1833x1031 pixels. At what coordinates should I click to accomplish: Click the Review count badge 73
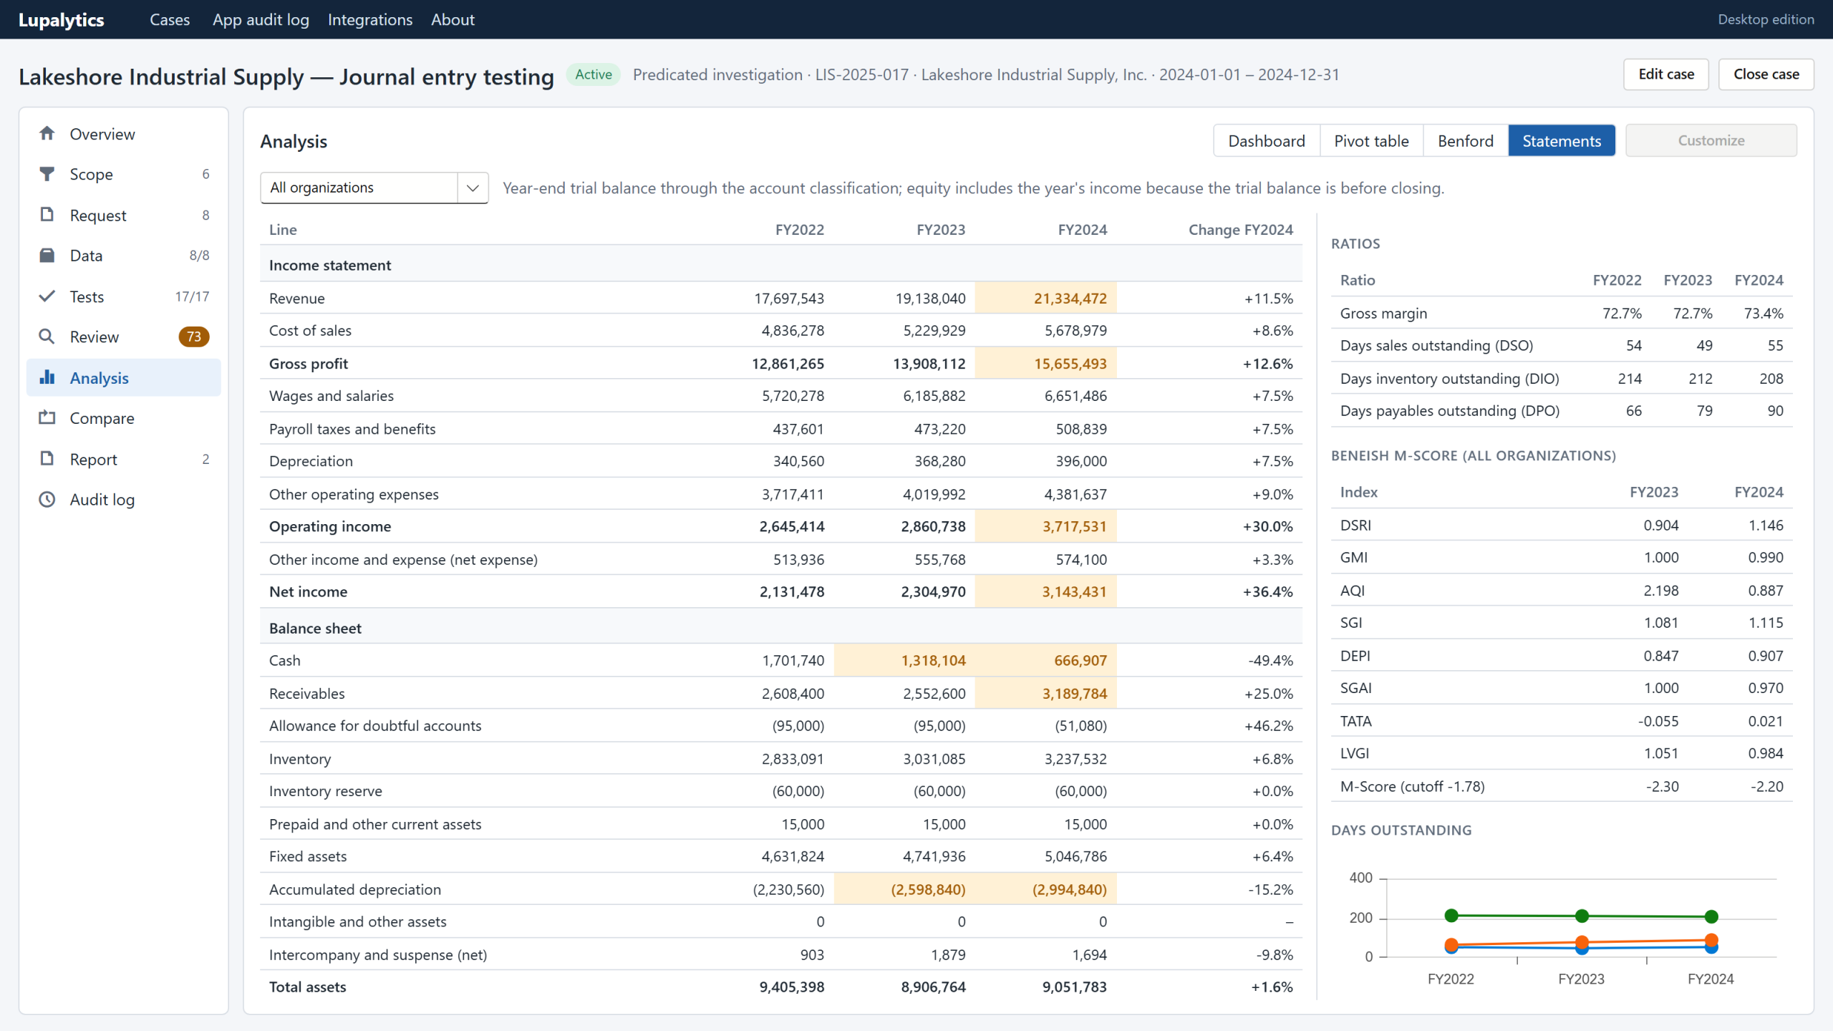click(194, 337)
